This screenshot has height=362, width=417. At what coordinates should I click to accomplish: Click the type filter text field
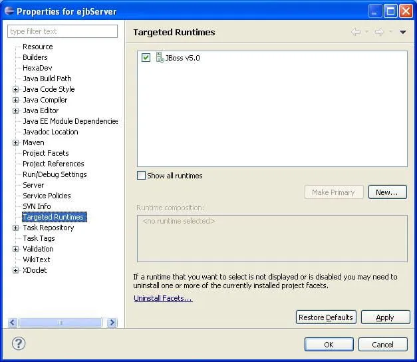tap(63, 31)
